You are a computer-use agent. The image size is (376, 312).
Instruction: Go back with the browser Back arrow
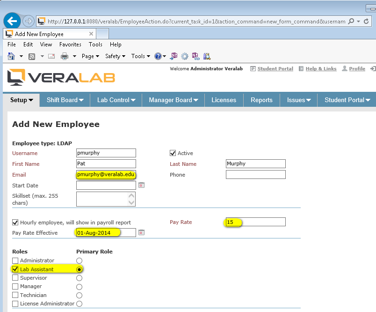(x=12, y=21)
